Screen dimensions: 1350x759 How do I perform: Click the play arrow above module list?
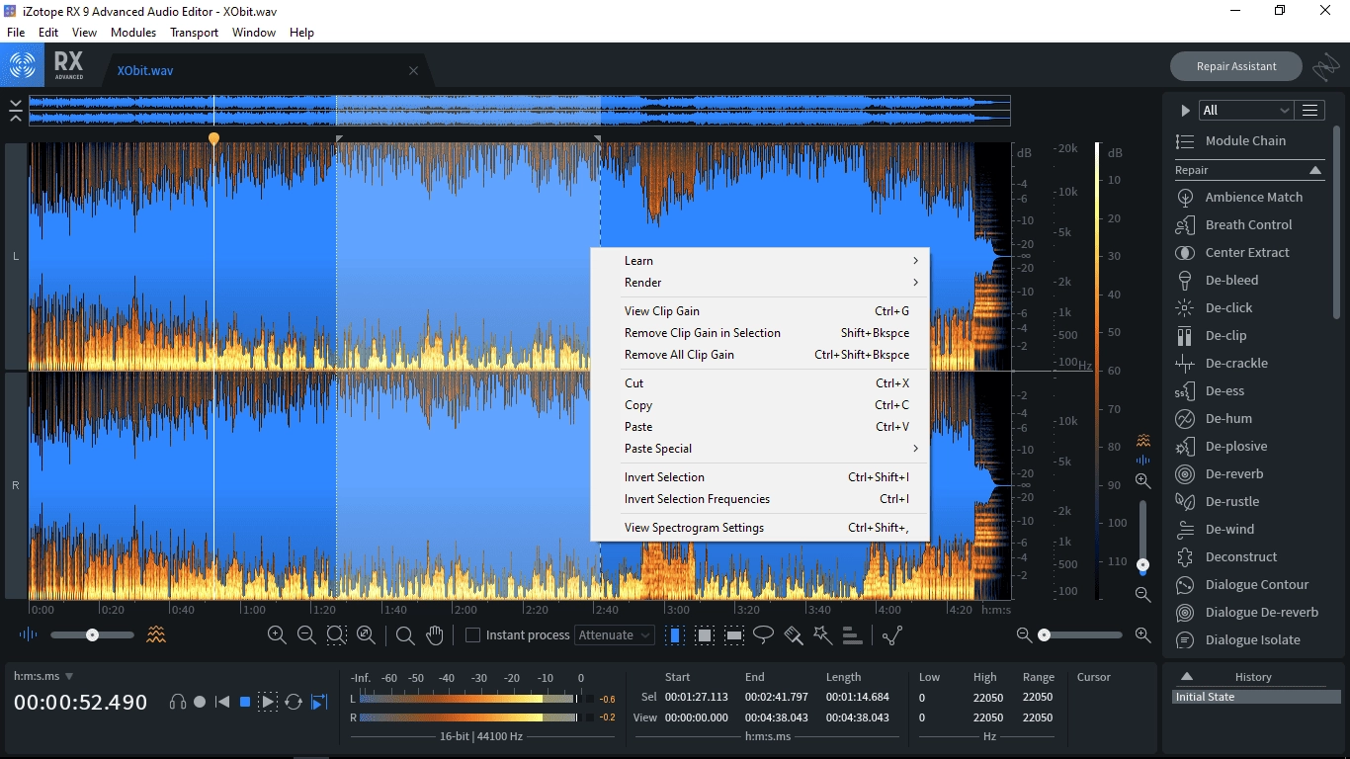[x=1185, y=111]
